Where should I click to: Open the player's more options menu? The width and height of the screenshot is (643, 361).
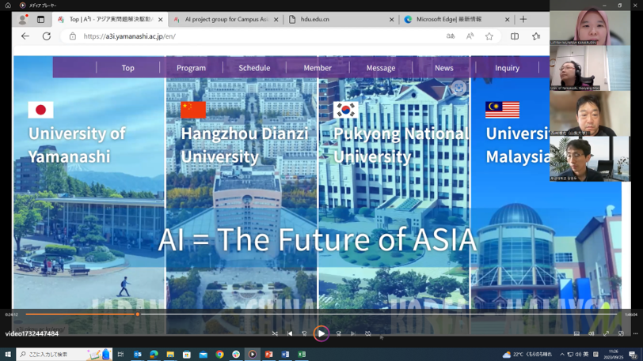tap(635, 334)
